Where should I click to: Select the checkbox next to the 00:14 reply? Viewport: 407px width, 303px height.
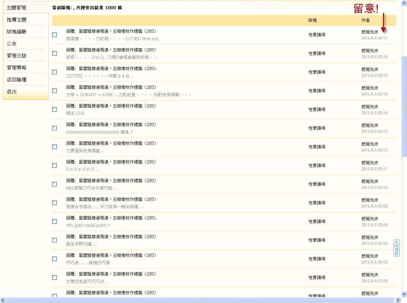coord(54,109)
